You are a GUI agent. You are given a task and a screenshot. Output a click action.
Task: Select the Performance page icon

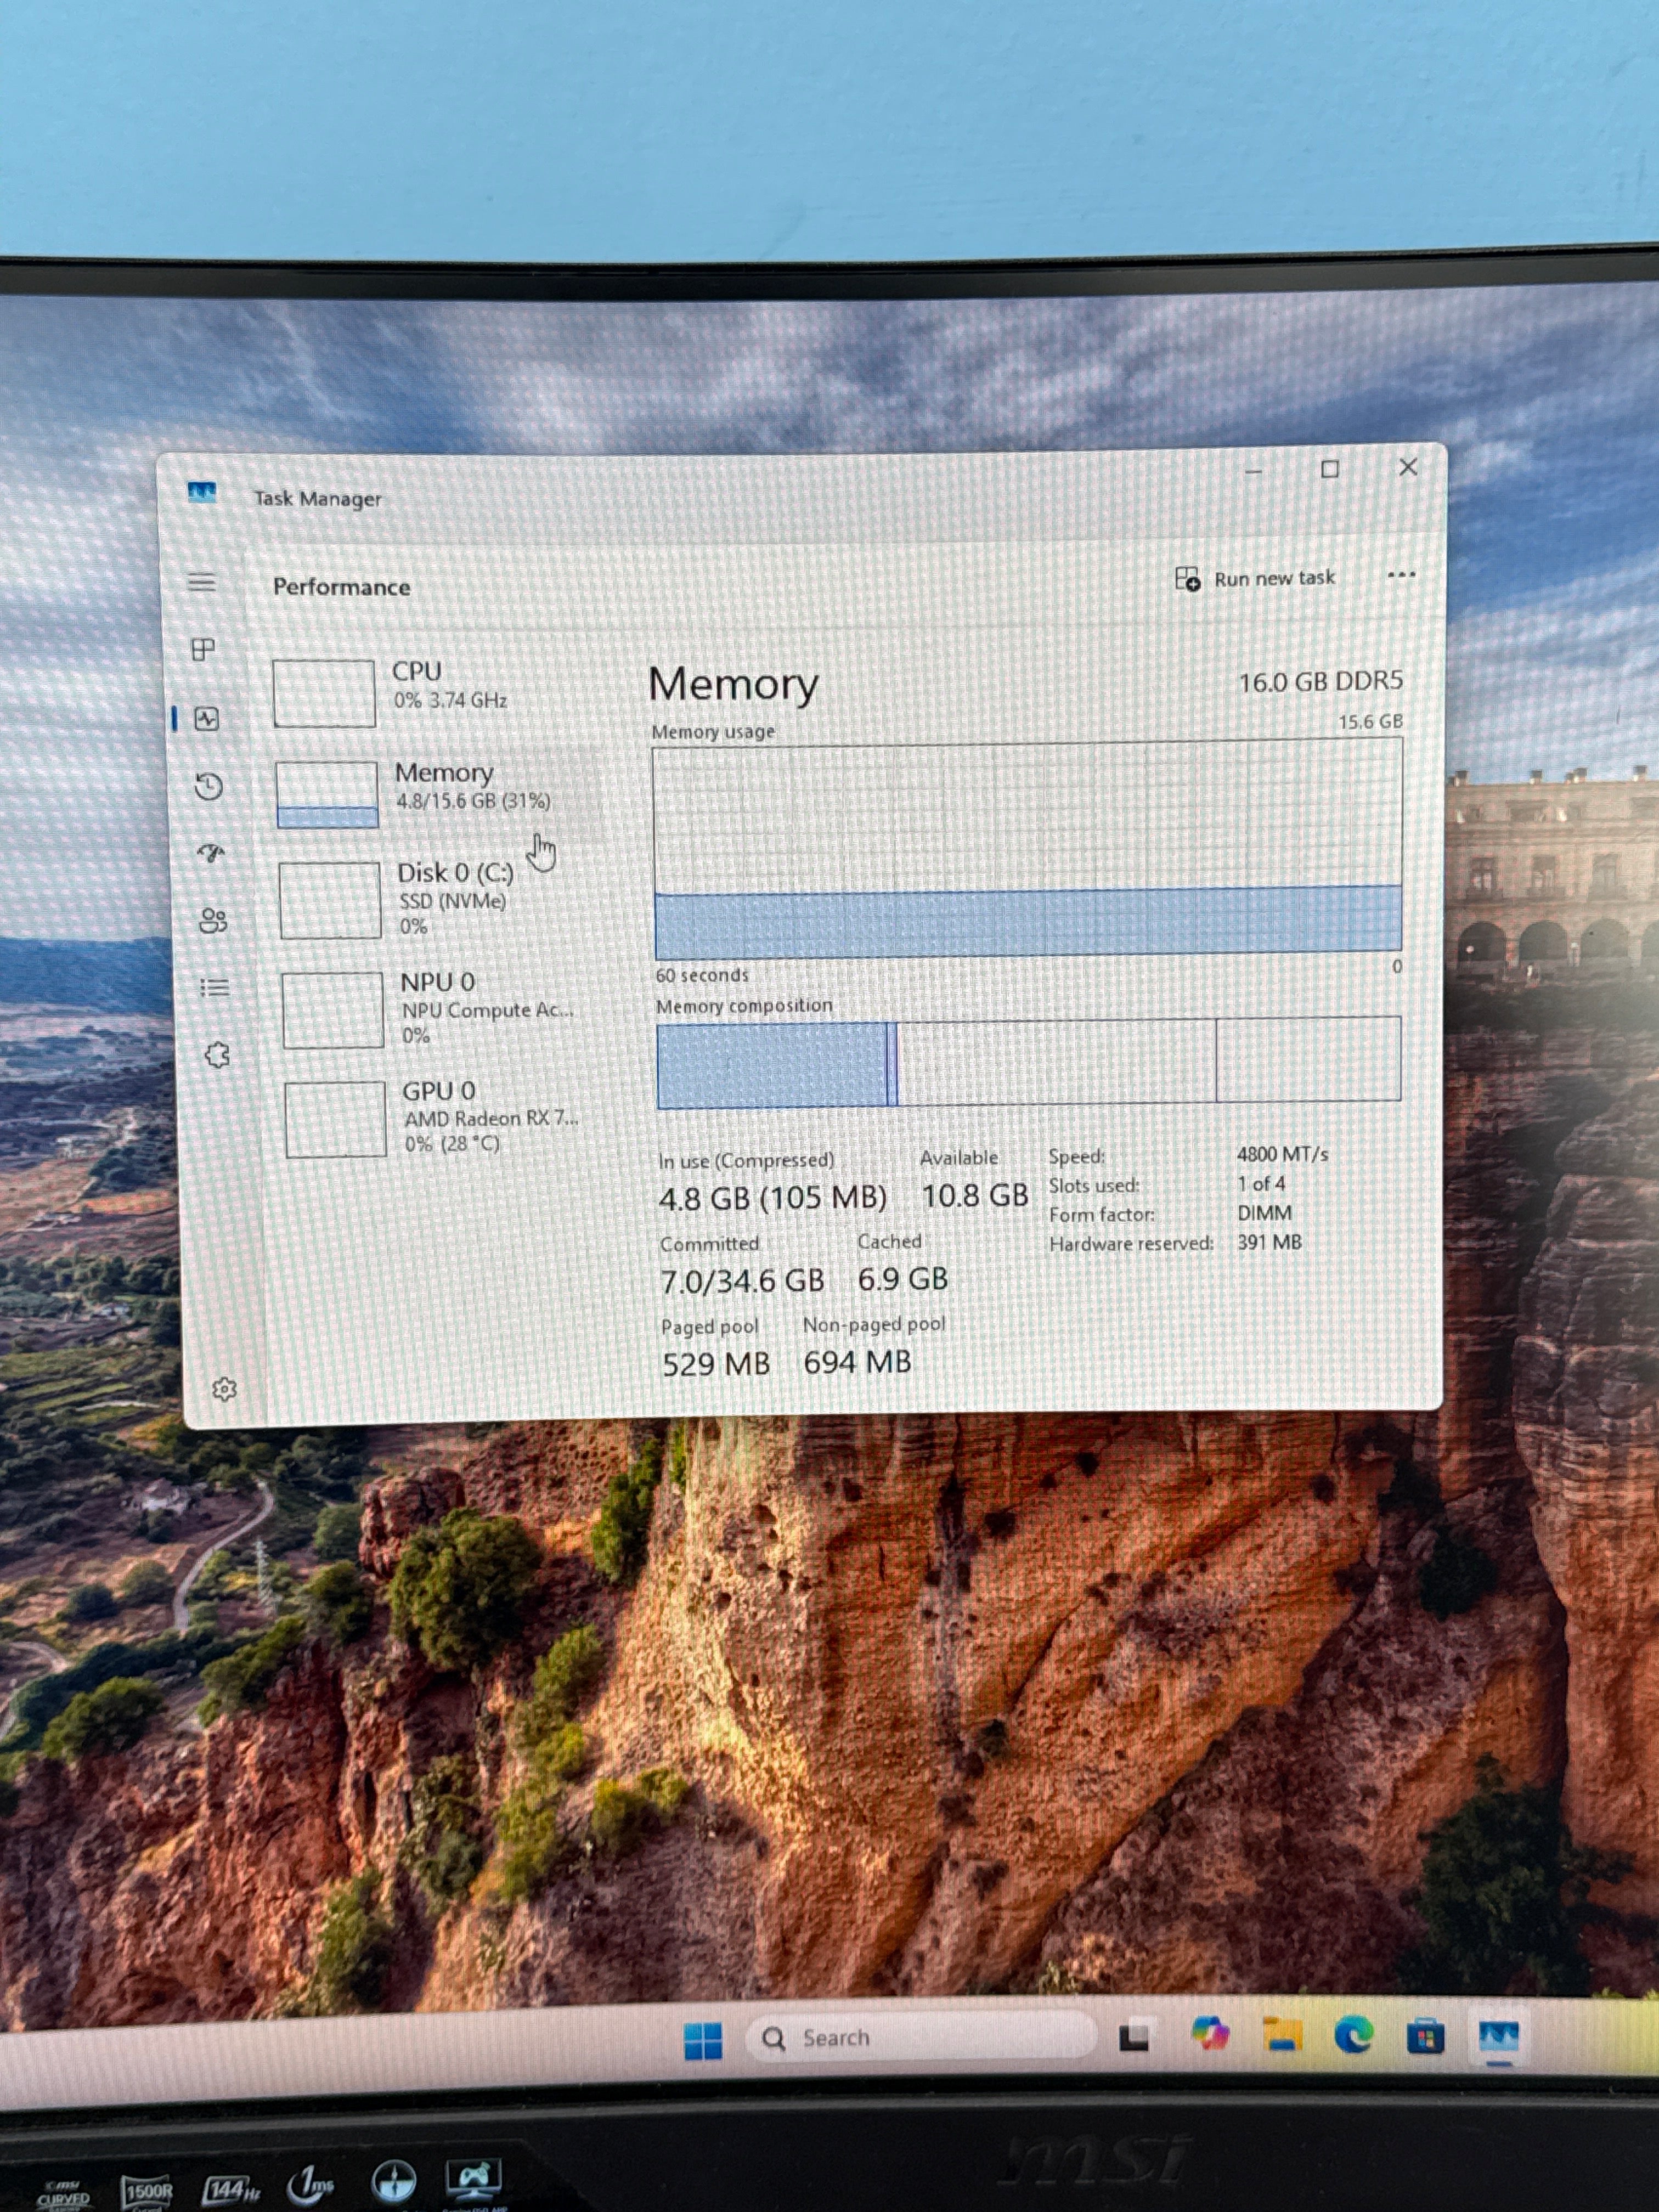coord(206,718)
